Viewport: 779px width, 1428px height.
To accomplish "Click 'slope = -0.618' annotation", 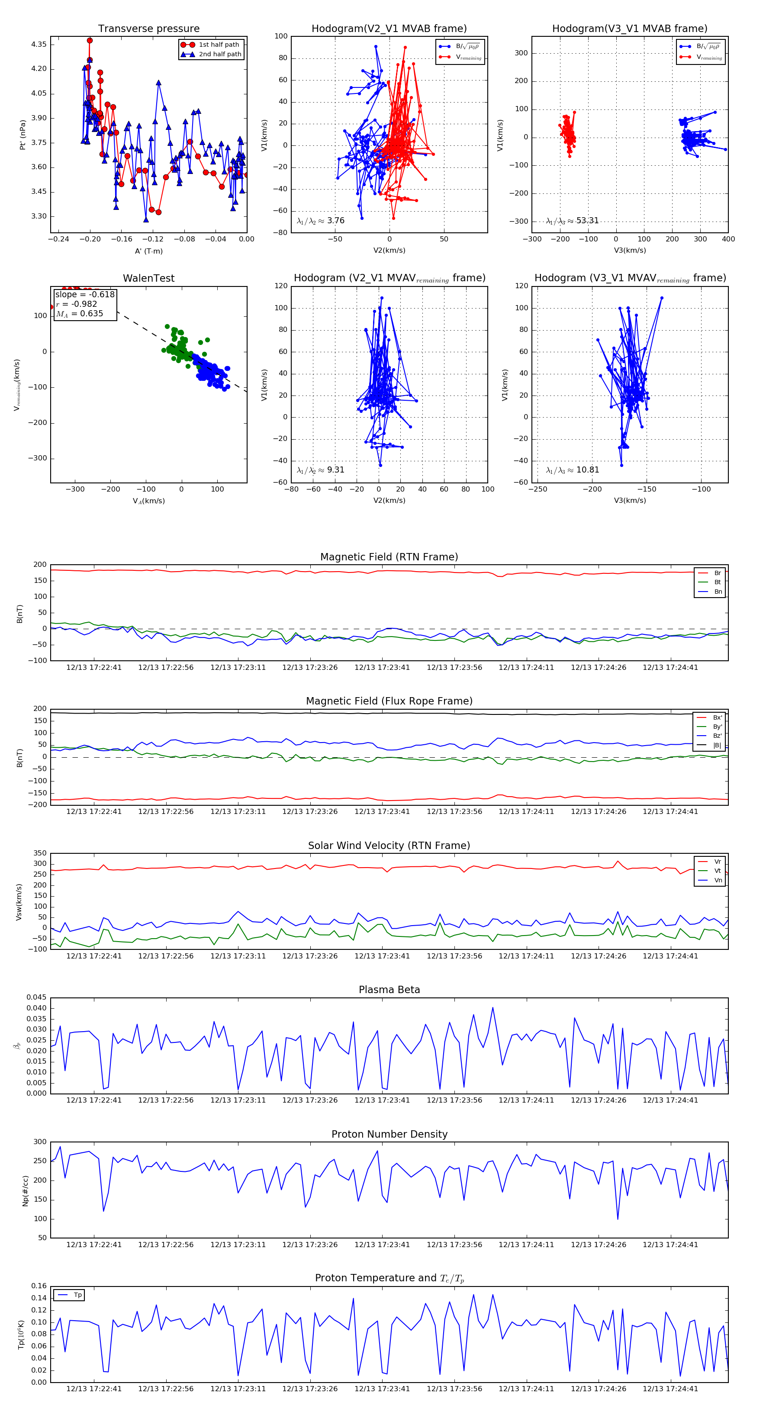I will 85,294.
